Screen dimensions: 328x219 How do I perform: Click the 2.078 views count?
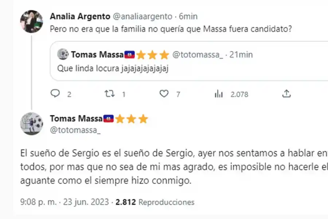[239, 94]
